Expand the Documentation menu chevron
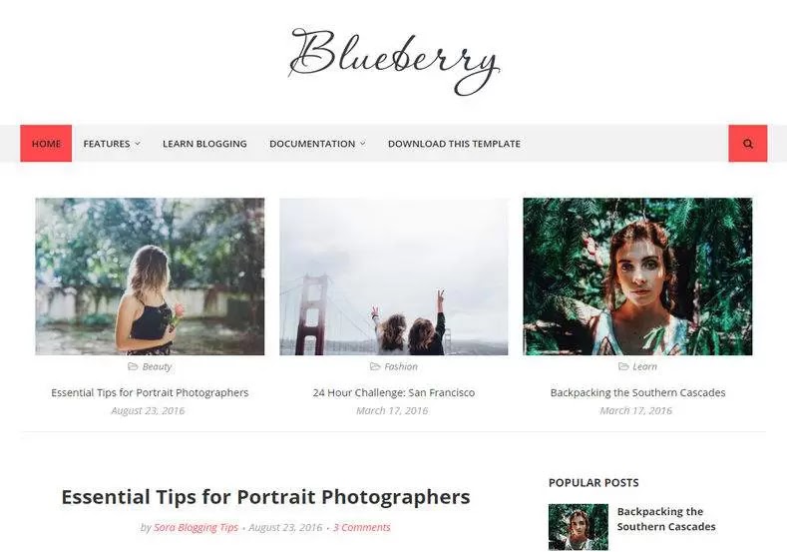This screenshot has height=552, width=787. pos(363,144)
